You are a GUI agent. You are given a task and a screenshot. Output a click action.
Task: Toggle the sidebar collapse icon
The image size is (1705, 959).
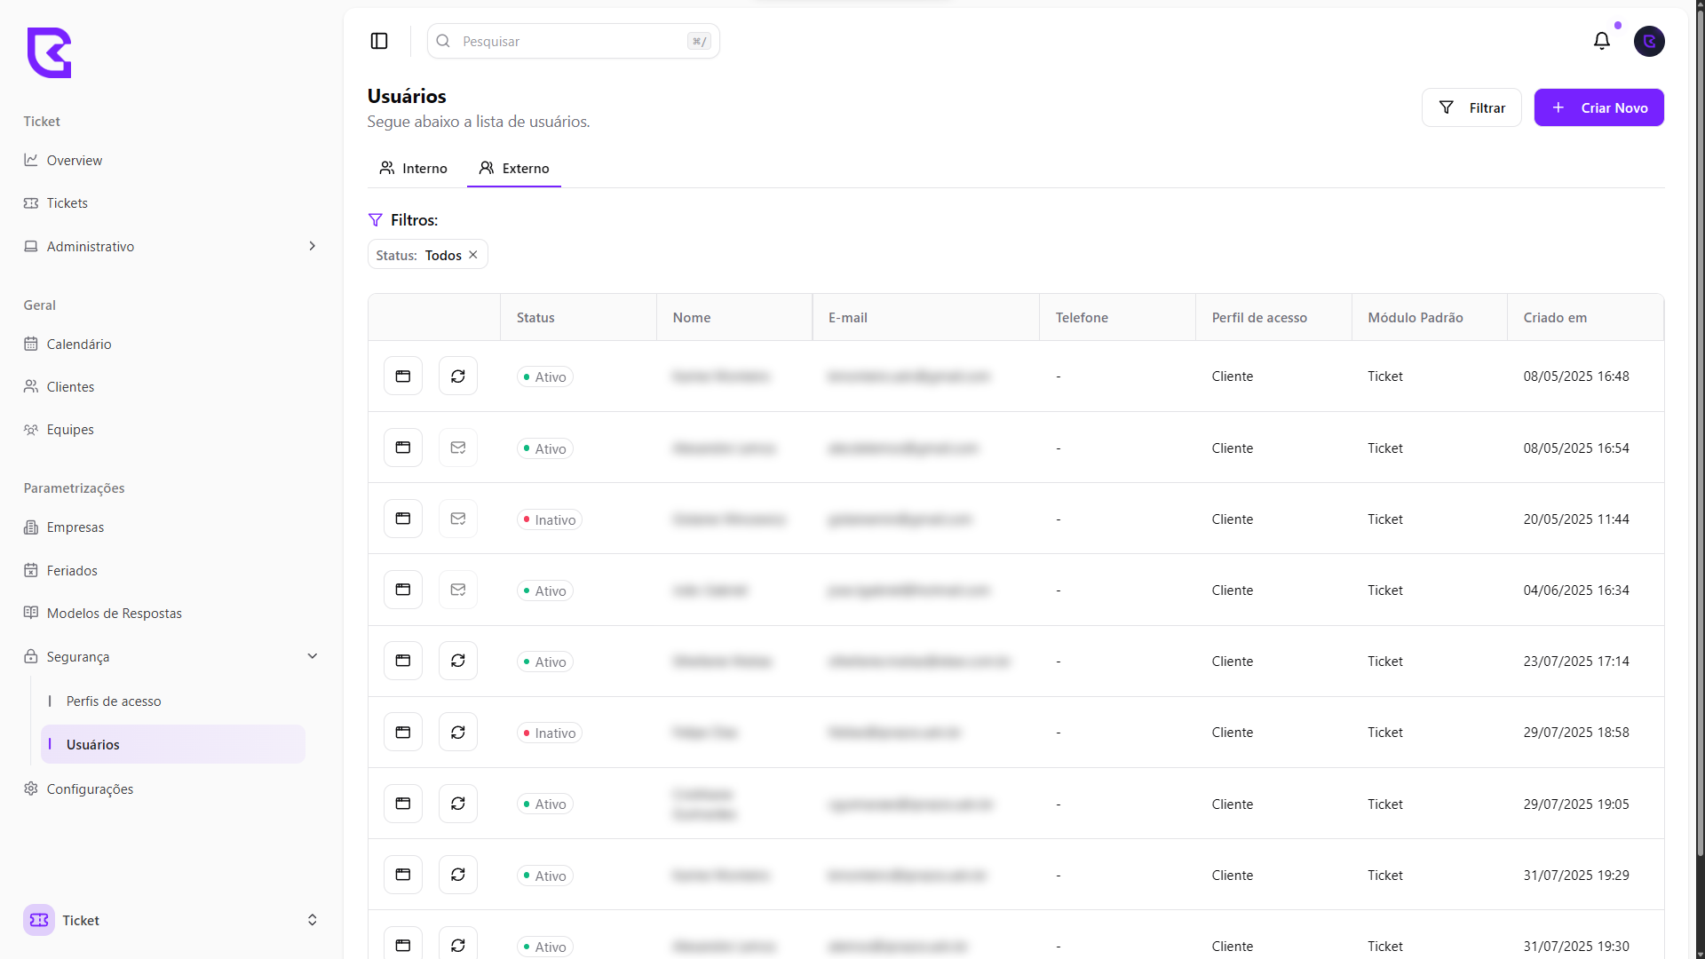379,41
